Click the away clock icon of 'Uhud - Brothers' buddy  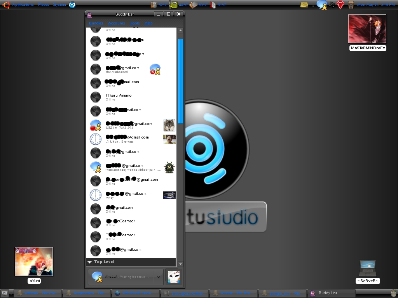pos(96,139)
